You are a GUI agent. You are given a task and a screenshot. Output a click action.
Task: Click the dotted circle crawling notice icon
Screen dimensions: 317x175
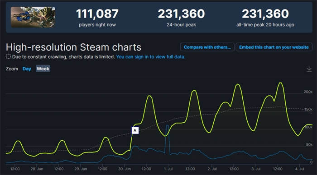tap(8, 56)
